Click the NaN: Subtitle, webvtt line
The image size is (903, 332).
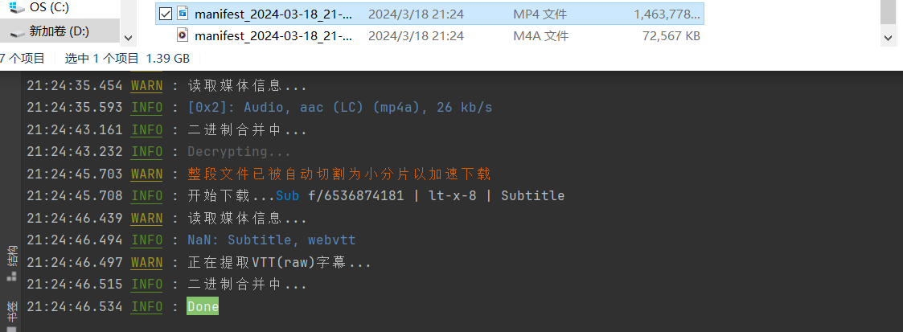pyautogui.click(x=271, y=240)
